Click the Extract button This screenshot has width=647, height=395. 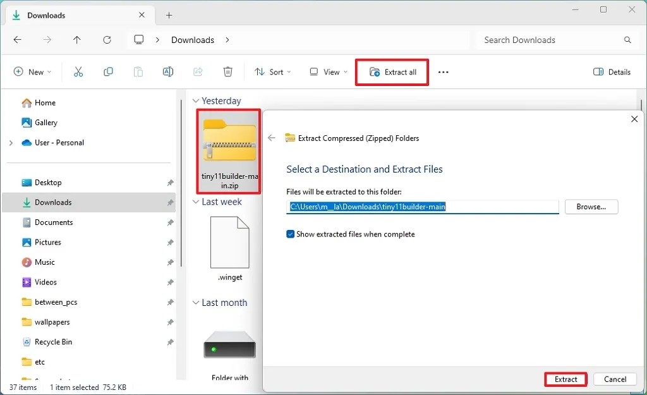pyautogui.click(x=565, y=379)
